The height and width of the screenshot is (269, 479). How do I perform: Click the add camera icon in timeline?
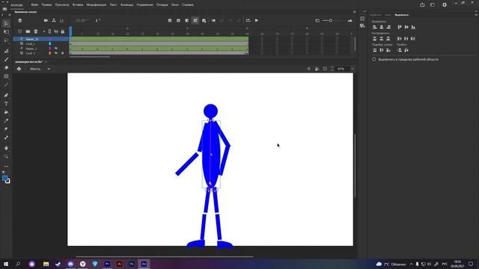point(46,20)
